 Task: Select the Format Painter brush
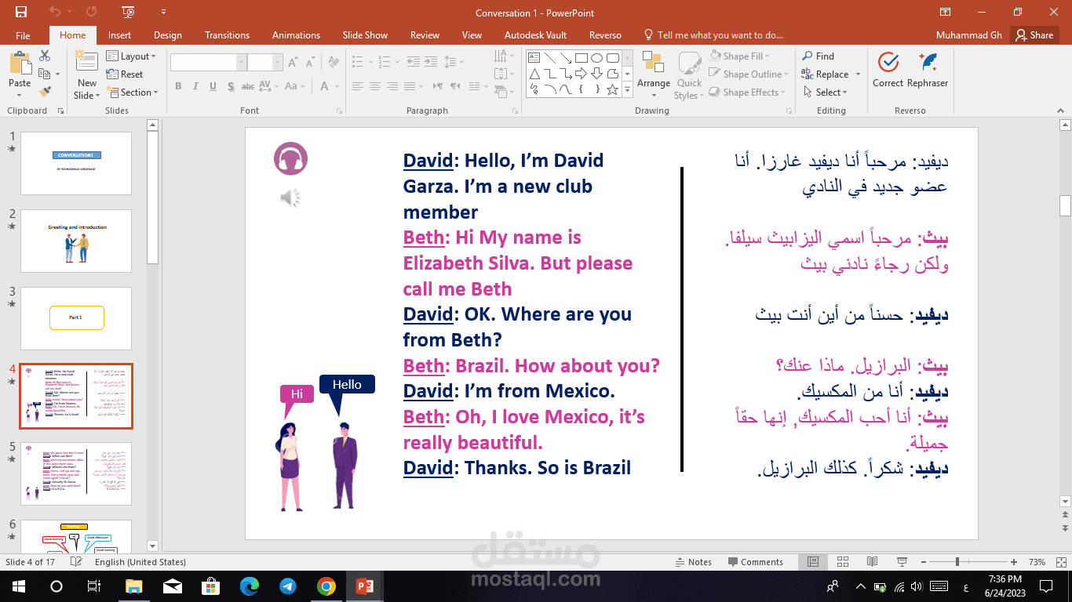click(45, 92)
